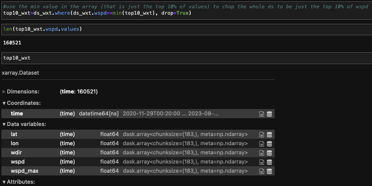Show attributes icon for wspd_max variable

coord(261,171)
